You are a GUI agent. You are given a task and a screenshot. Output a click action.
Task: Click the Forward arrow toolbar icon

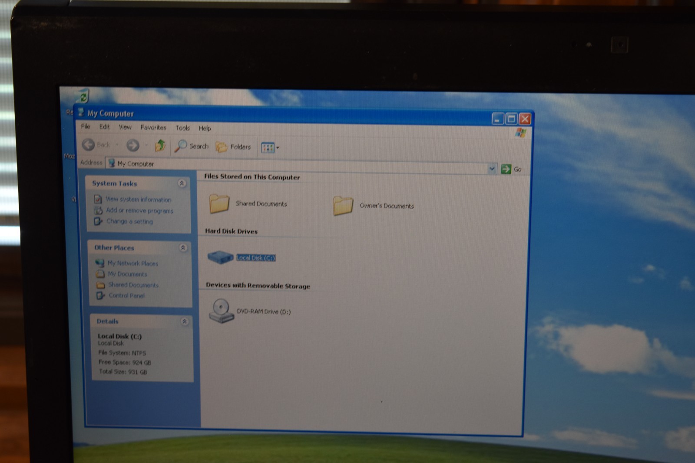coord(133,145)
